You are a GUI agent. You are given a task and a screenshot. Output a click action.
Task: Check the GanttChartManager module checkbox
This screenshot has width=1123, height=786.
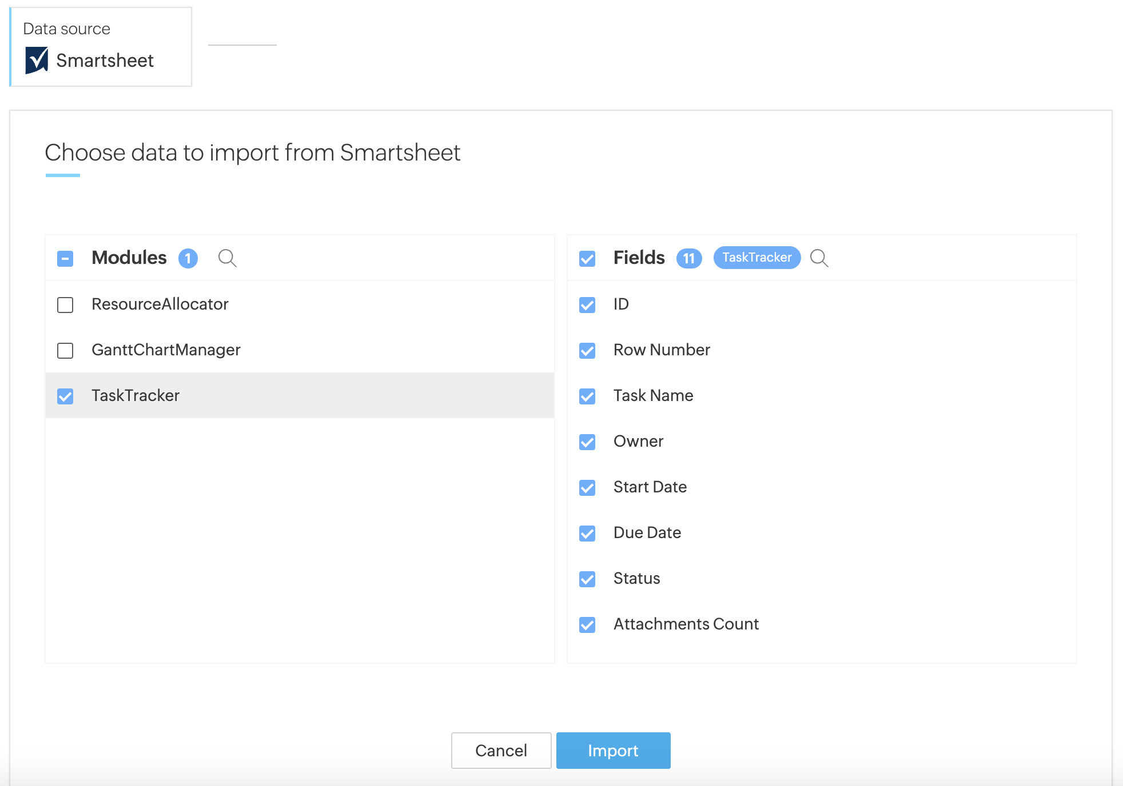(65, 350)
